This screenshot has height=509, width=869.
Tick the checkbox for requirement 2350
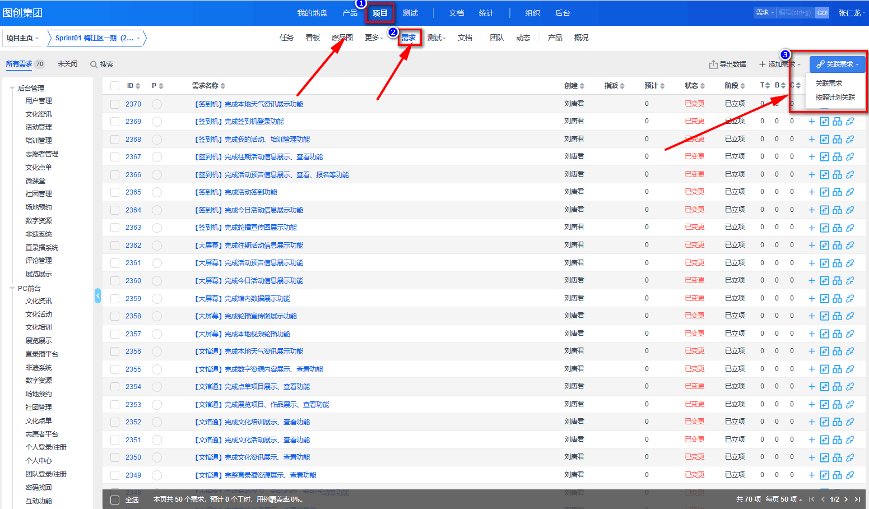click(x=115, y=457)
